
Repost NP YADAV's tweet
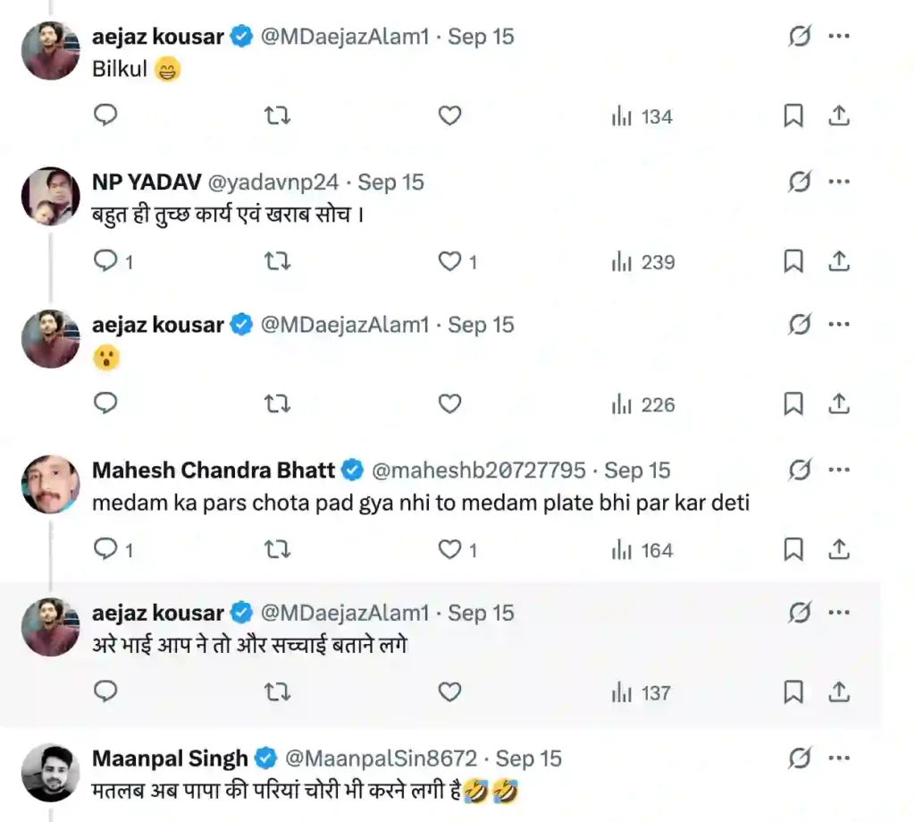click(x=278, y=261)
